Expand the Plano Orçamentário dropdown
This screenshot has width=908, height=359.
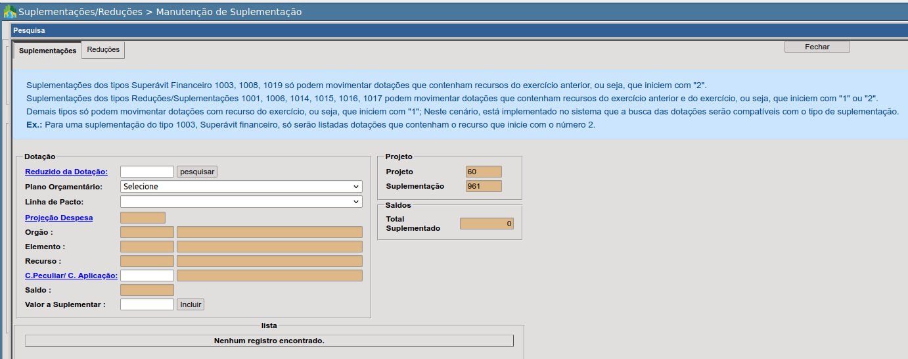pyautogui.click(x=241, y=187)
